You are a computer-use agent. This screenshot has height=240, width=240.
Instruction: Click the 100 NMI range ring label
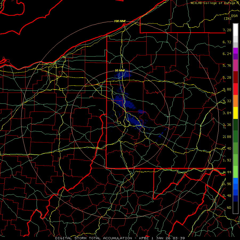click(120, 21)
